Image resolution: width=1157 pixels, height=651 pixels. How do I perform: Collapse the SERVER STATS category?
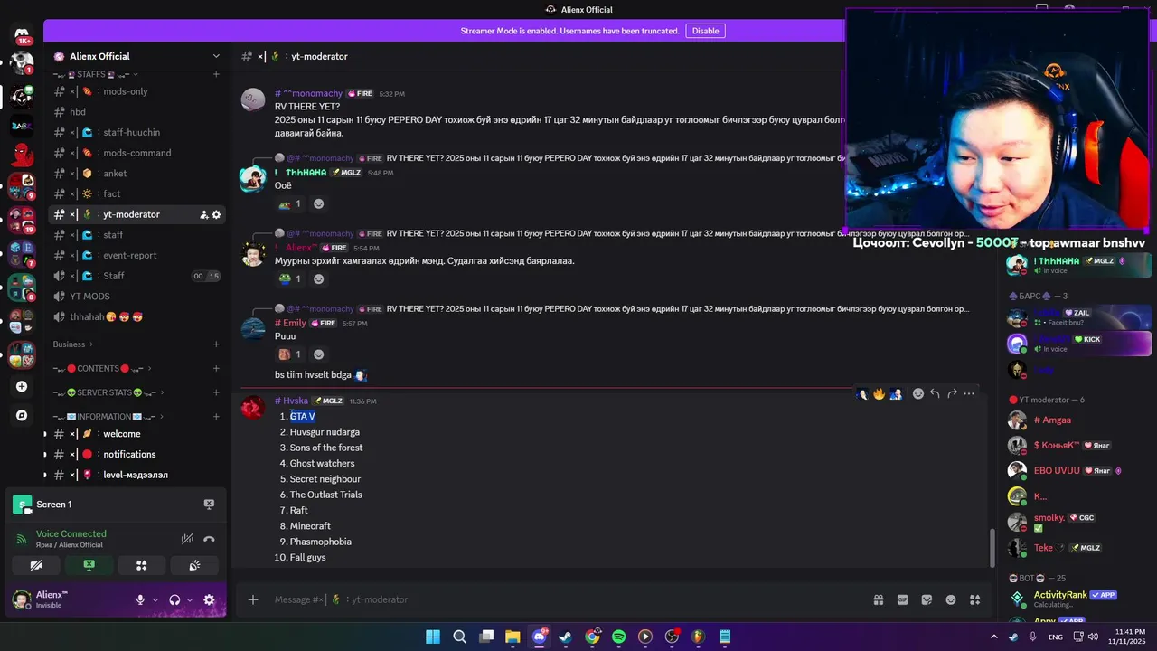pos(108,393)
